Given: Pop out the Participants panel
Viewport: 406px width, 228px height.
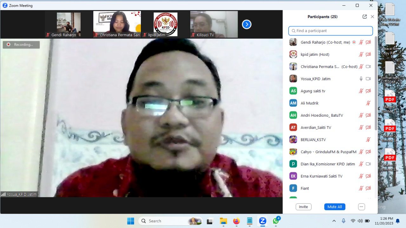Looking at the screenshot, I should click(x=364, y=17).
